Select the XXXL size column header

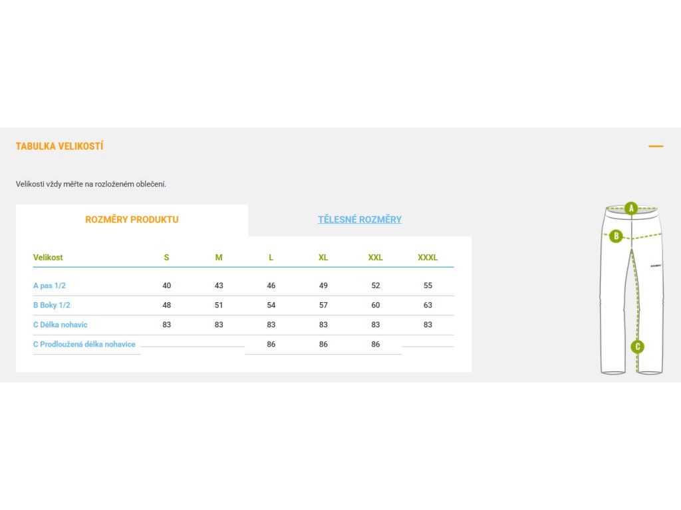[428, 258]
